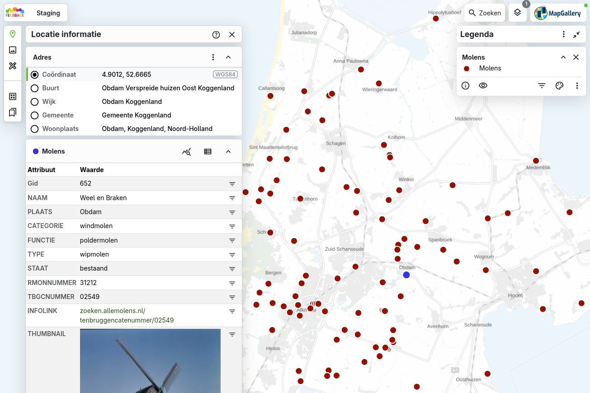This screenshot has height=393, width=590.
Task: Filter on STAAT value bestaand
Action: pyautogui.click(x=232, y=269)
